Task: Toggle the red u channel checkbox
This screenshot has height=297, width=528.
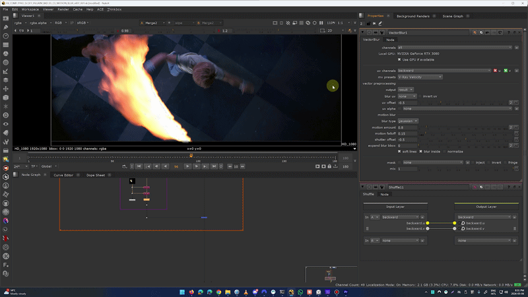Action: 496,71
